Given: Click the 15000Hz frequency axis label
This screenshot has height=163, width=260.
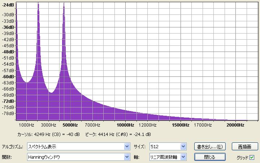Looking at the screenshot, I should tap(181, 125).
